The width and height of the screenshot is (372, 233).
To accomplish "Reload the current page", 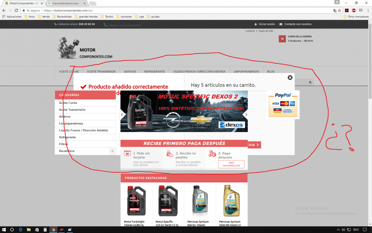I will 16,10.
